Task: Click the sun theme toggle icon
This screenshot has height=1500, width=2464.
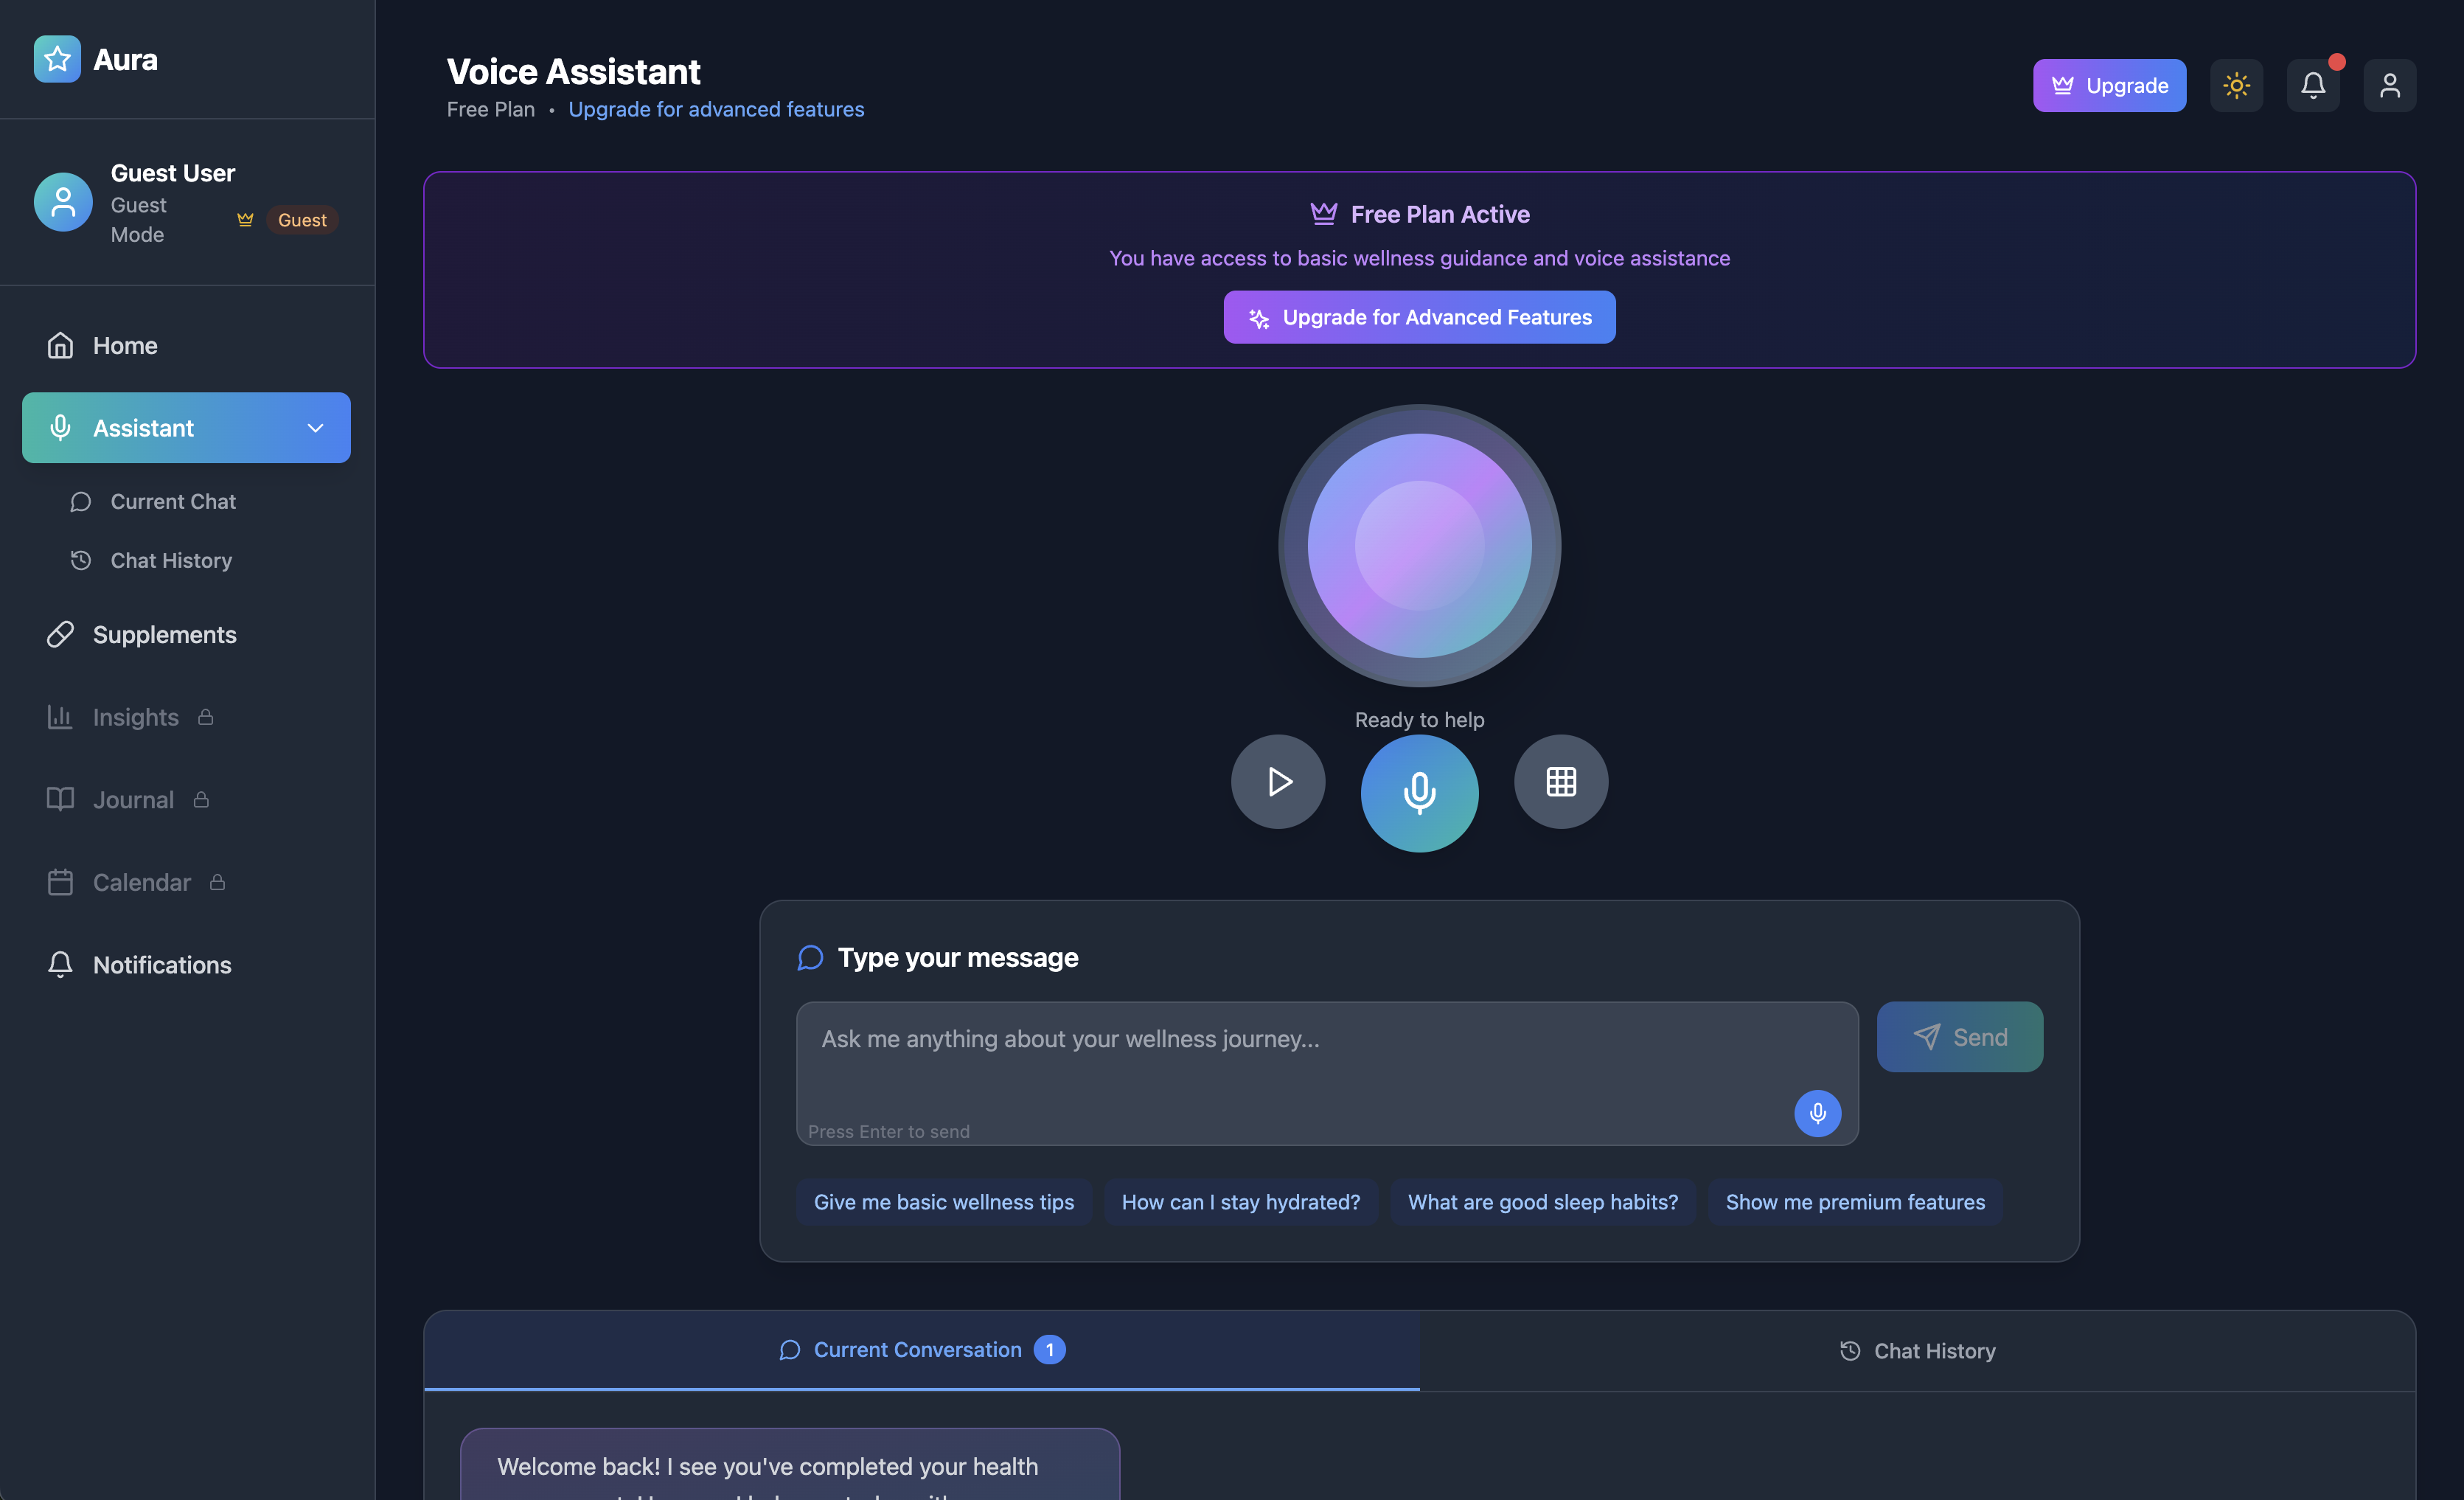Action: tap(2236, 85)
